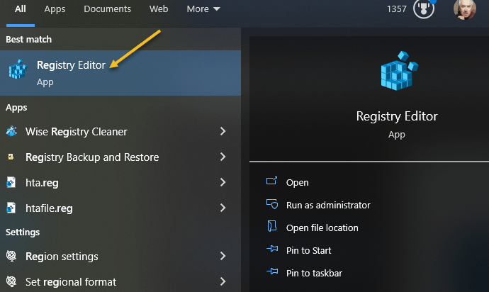489x292 pixels.
Task: Switch to the Documents tab
Action: [107, 9]
